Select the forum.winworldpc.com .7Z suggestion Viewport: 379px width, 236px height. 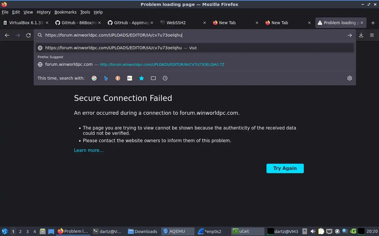pyautogui.click(x=195, y=64)
